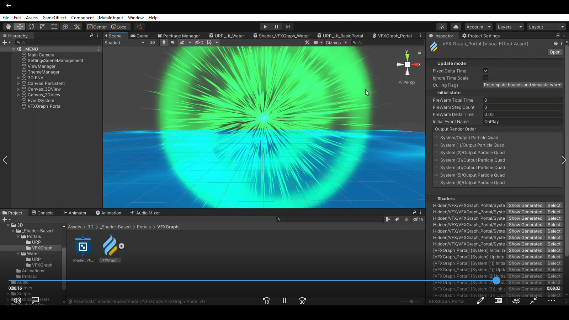
Task: Click Show Generated for the first shader
Action: [525, 205]
